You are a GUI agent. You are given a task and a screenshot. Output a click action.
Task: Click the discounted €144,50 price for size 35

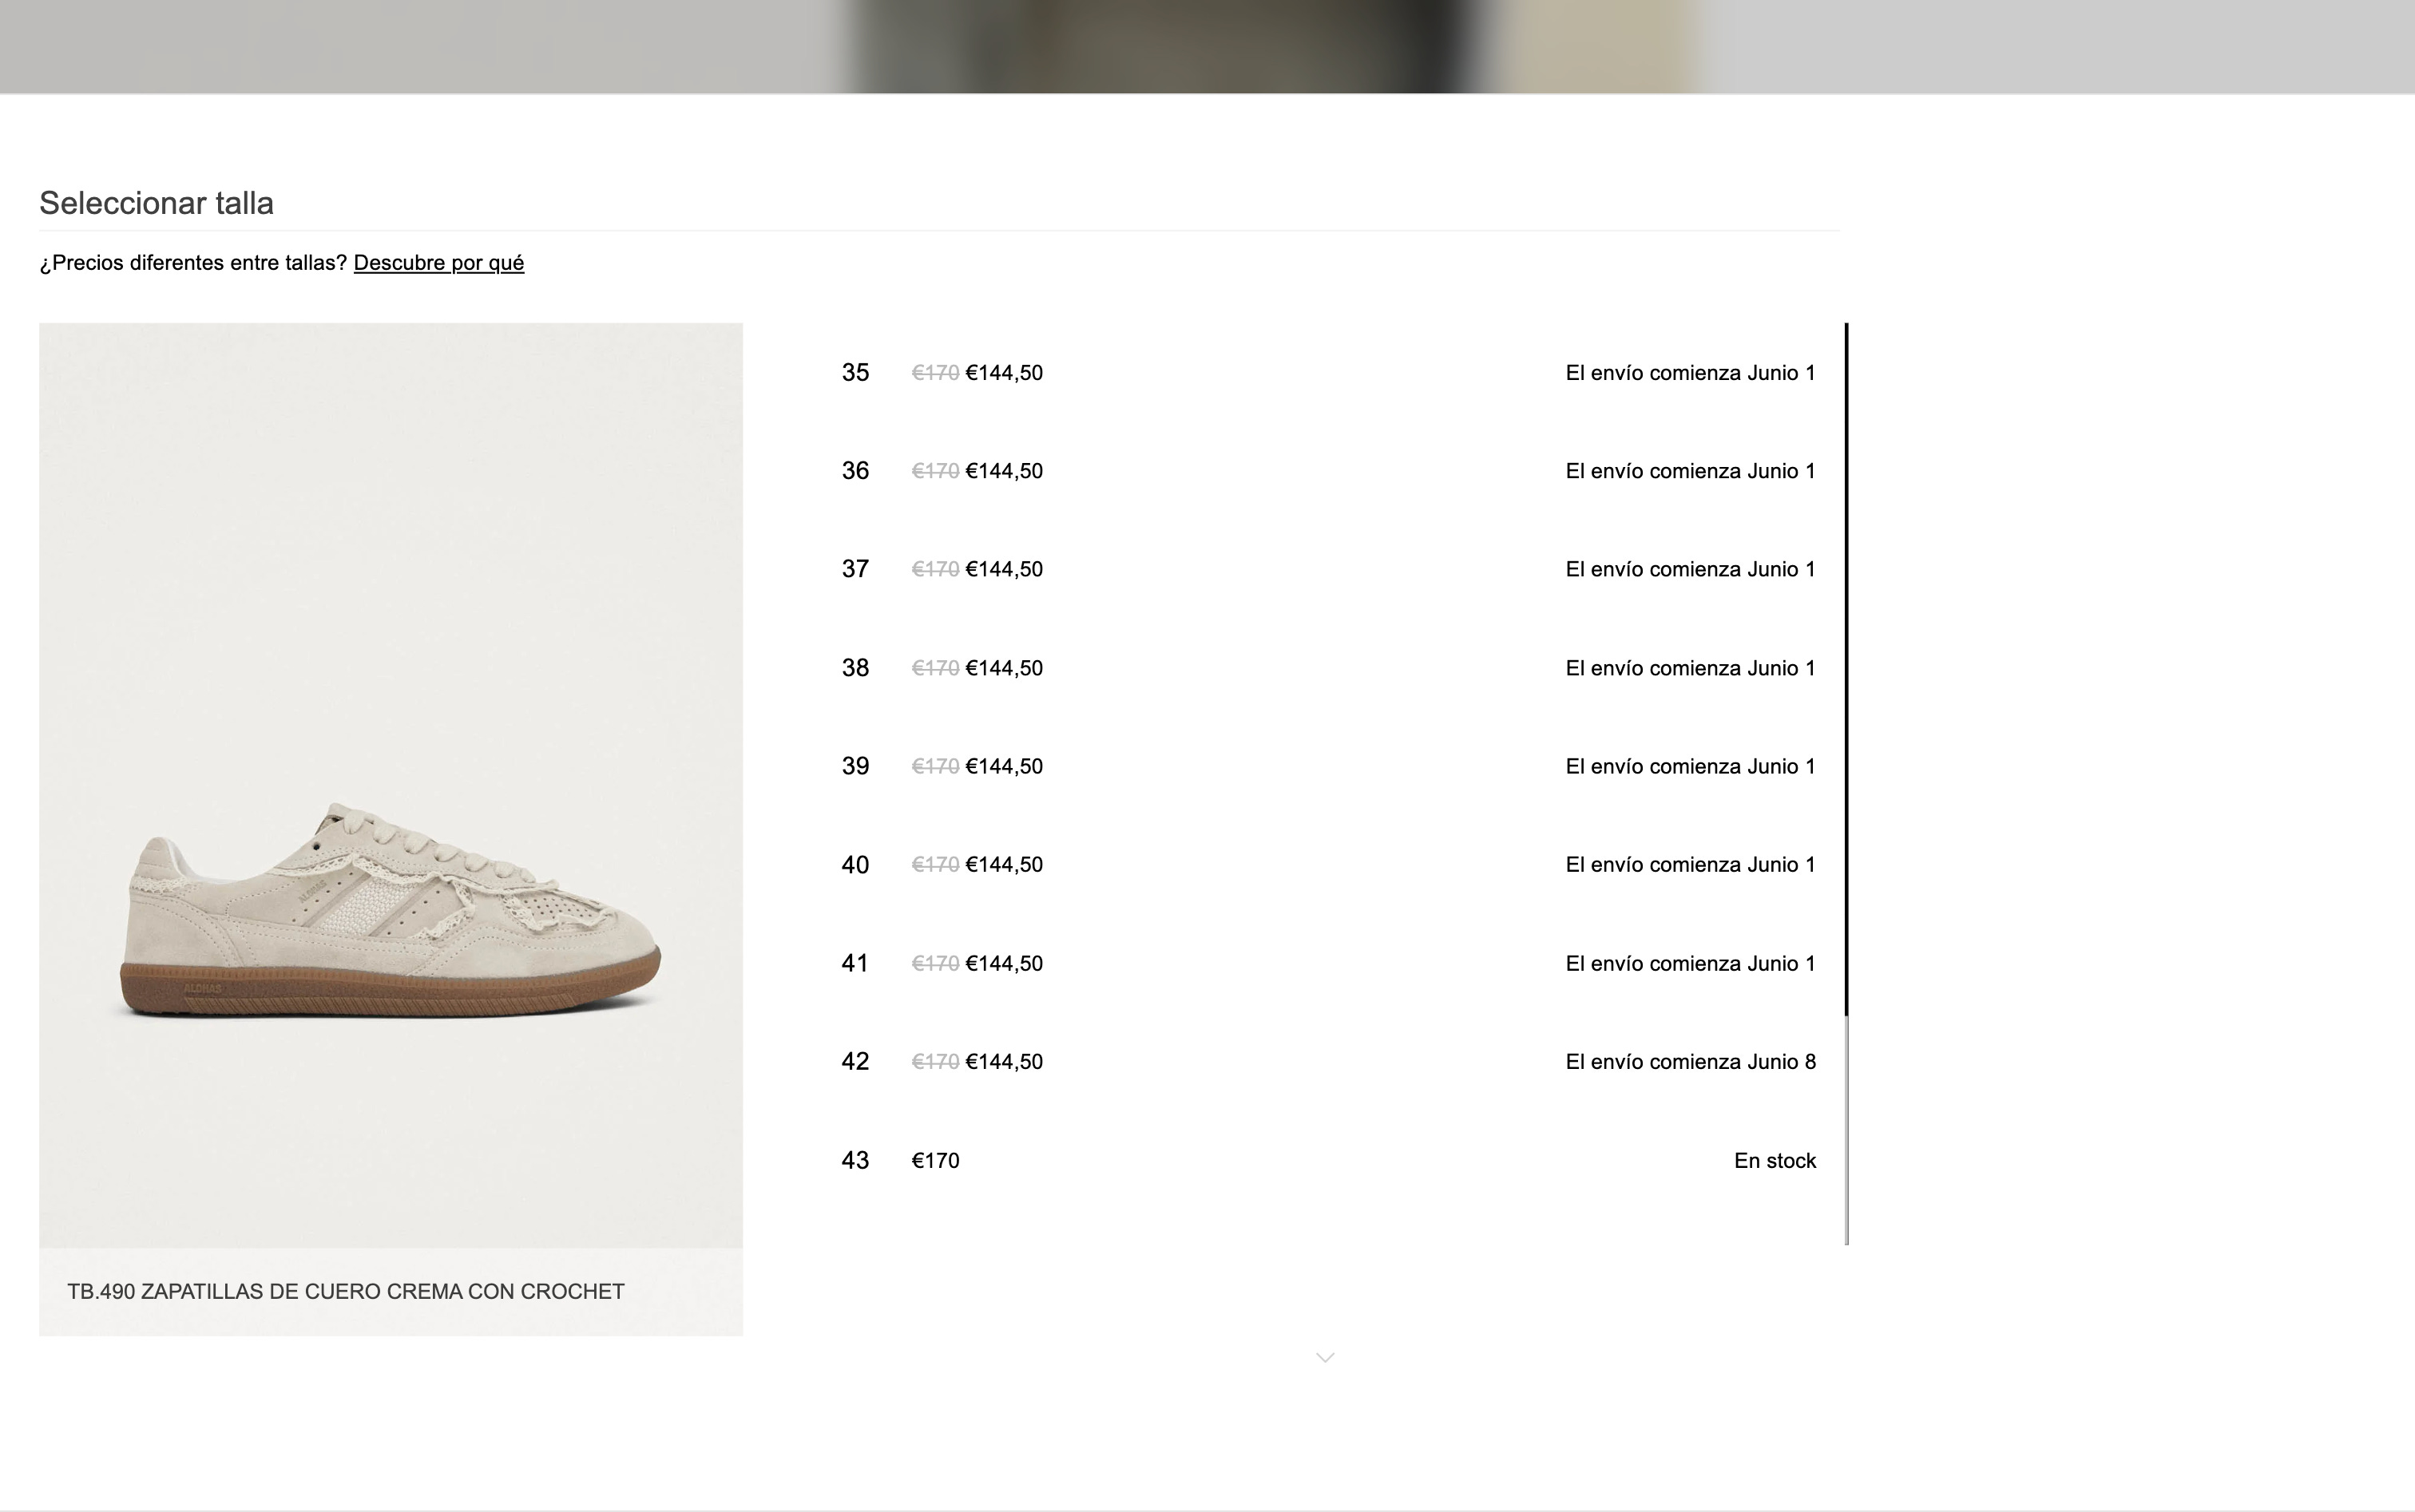click(1005, 373)
